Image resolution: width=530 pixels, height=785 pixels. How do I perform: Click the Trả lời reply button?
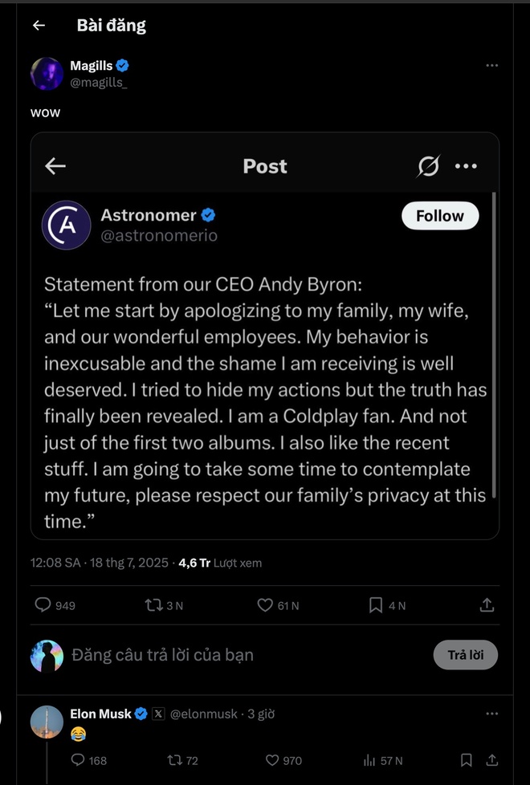click(x=466, y=655)
